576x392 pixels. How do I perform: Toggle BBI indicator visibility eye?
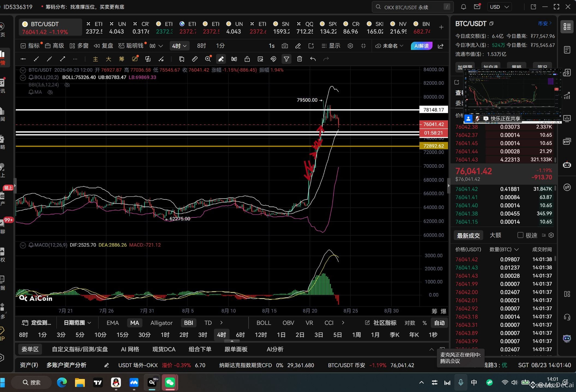point(67,85)
